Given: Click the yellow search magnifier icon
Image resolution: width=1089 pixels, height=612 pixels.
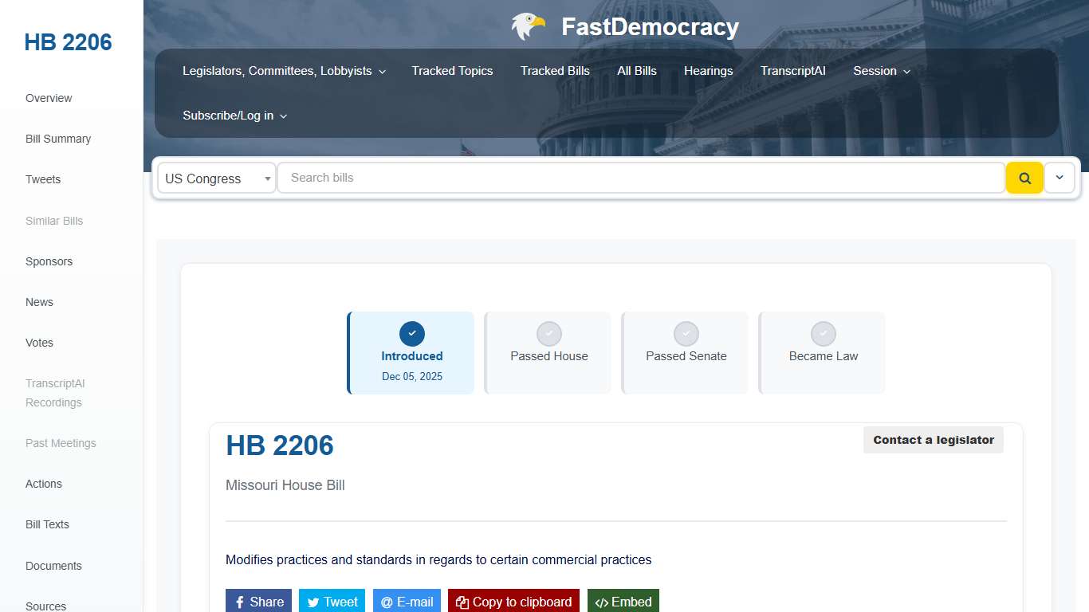Looking at the screenshot, I should [1024, 178].
